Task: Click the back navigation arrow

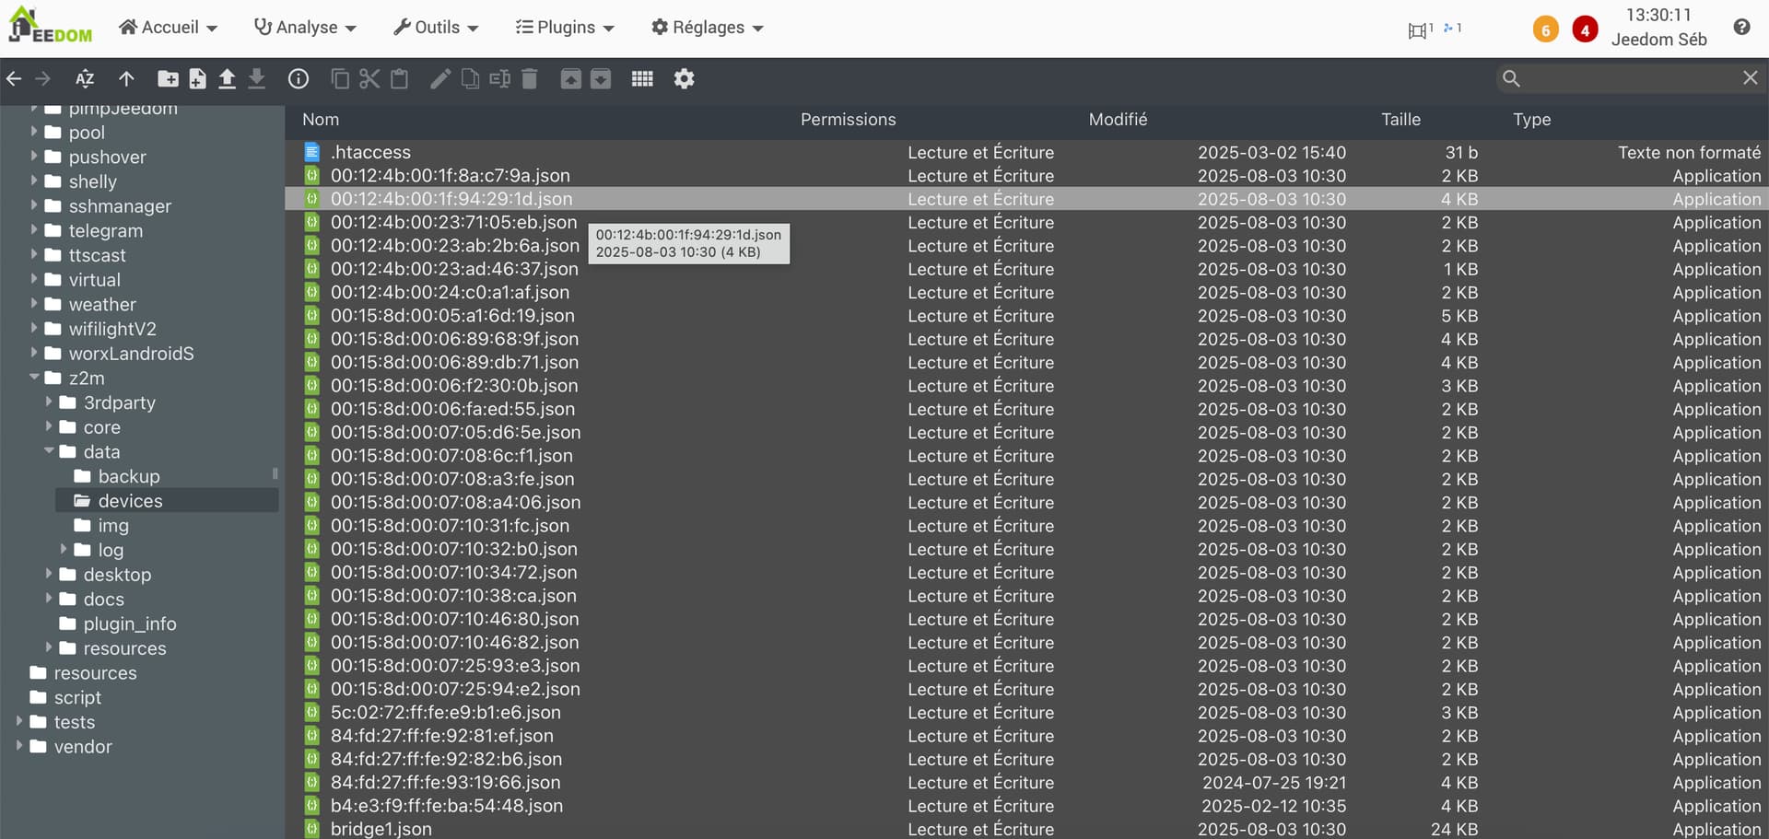Action: point(14,79)
